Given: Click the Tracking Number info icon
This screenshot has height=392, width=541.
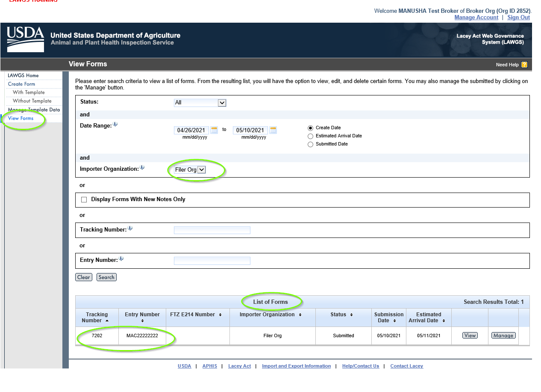Looking at the screenshot, I should point(130,229).
